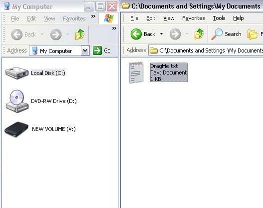263x208 pixels.
Task: Open the Folders view icon
Action: 253,34
